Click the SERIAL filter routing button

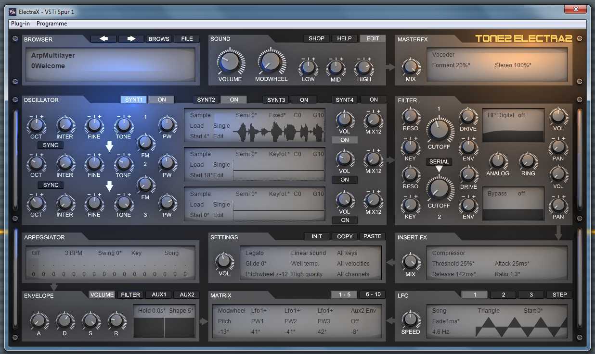439,162
